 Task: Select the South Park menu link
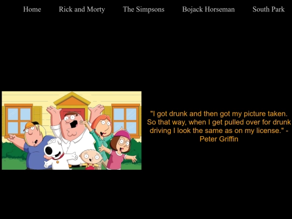pyautogui.click(x=269, y=9)
